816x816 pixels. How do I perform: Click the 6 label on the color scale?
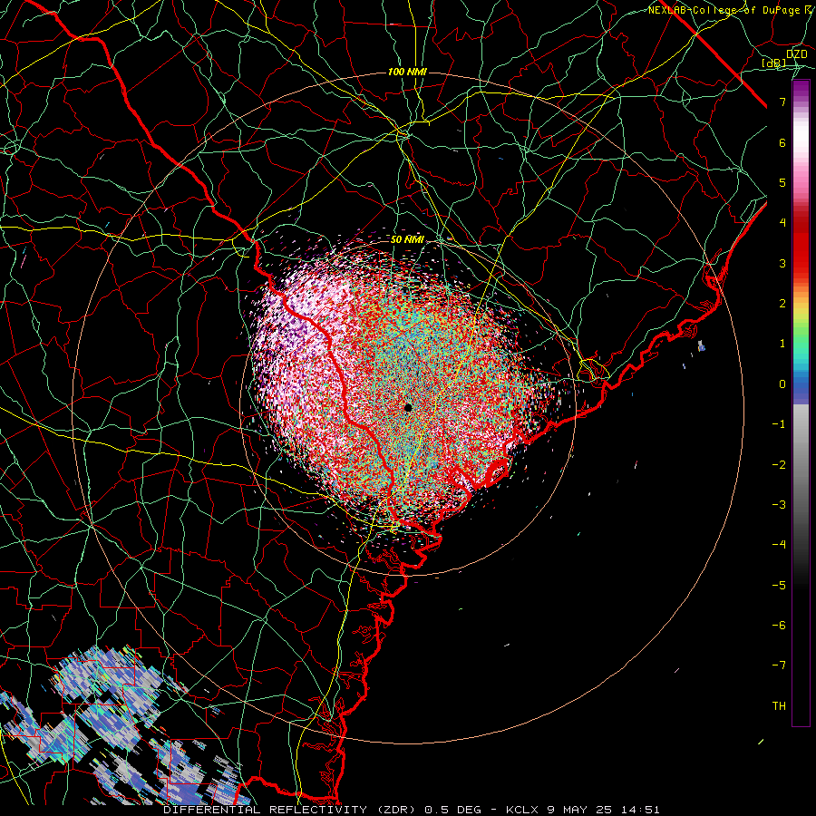coord(782,142)
